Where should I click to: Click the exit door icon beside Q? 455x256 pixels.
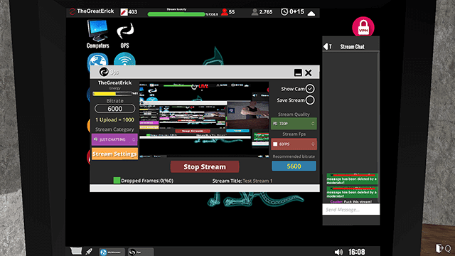pyautogui.click(x=439, y=248)
